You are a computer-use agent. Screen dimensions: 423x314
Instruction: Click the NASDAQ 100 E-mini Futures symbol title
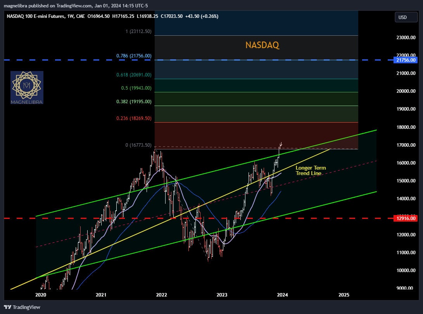tap(36, 16)
